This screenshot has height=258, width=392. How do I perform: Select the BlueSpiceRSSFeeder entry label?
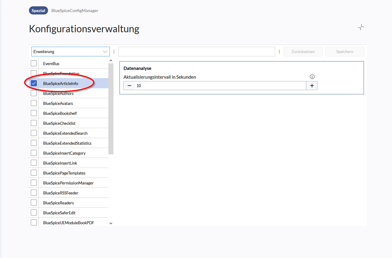pos(61,193)
